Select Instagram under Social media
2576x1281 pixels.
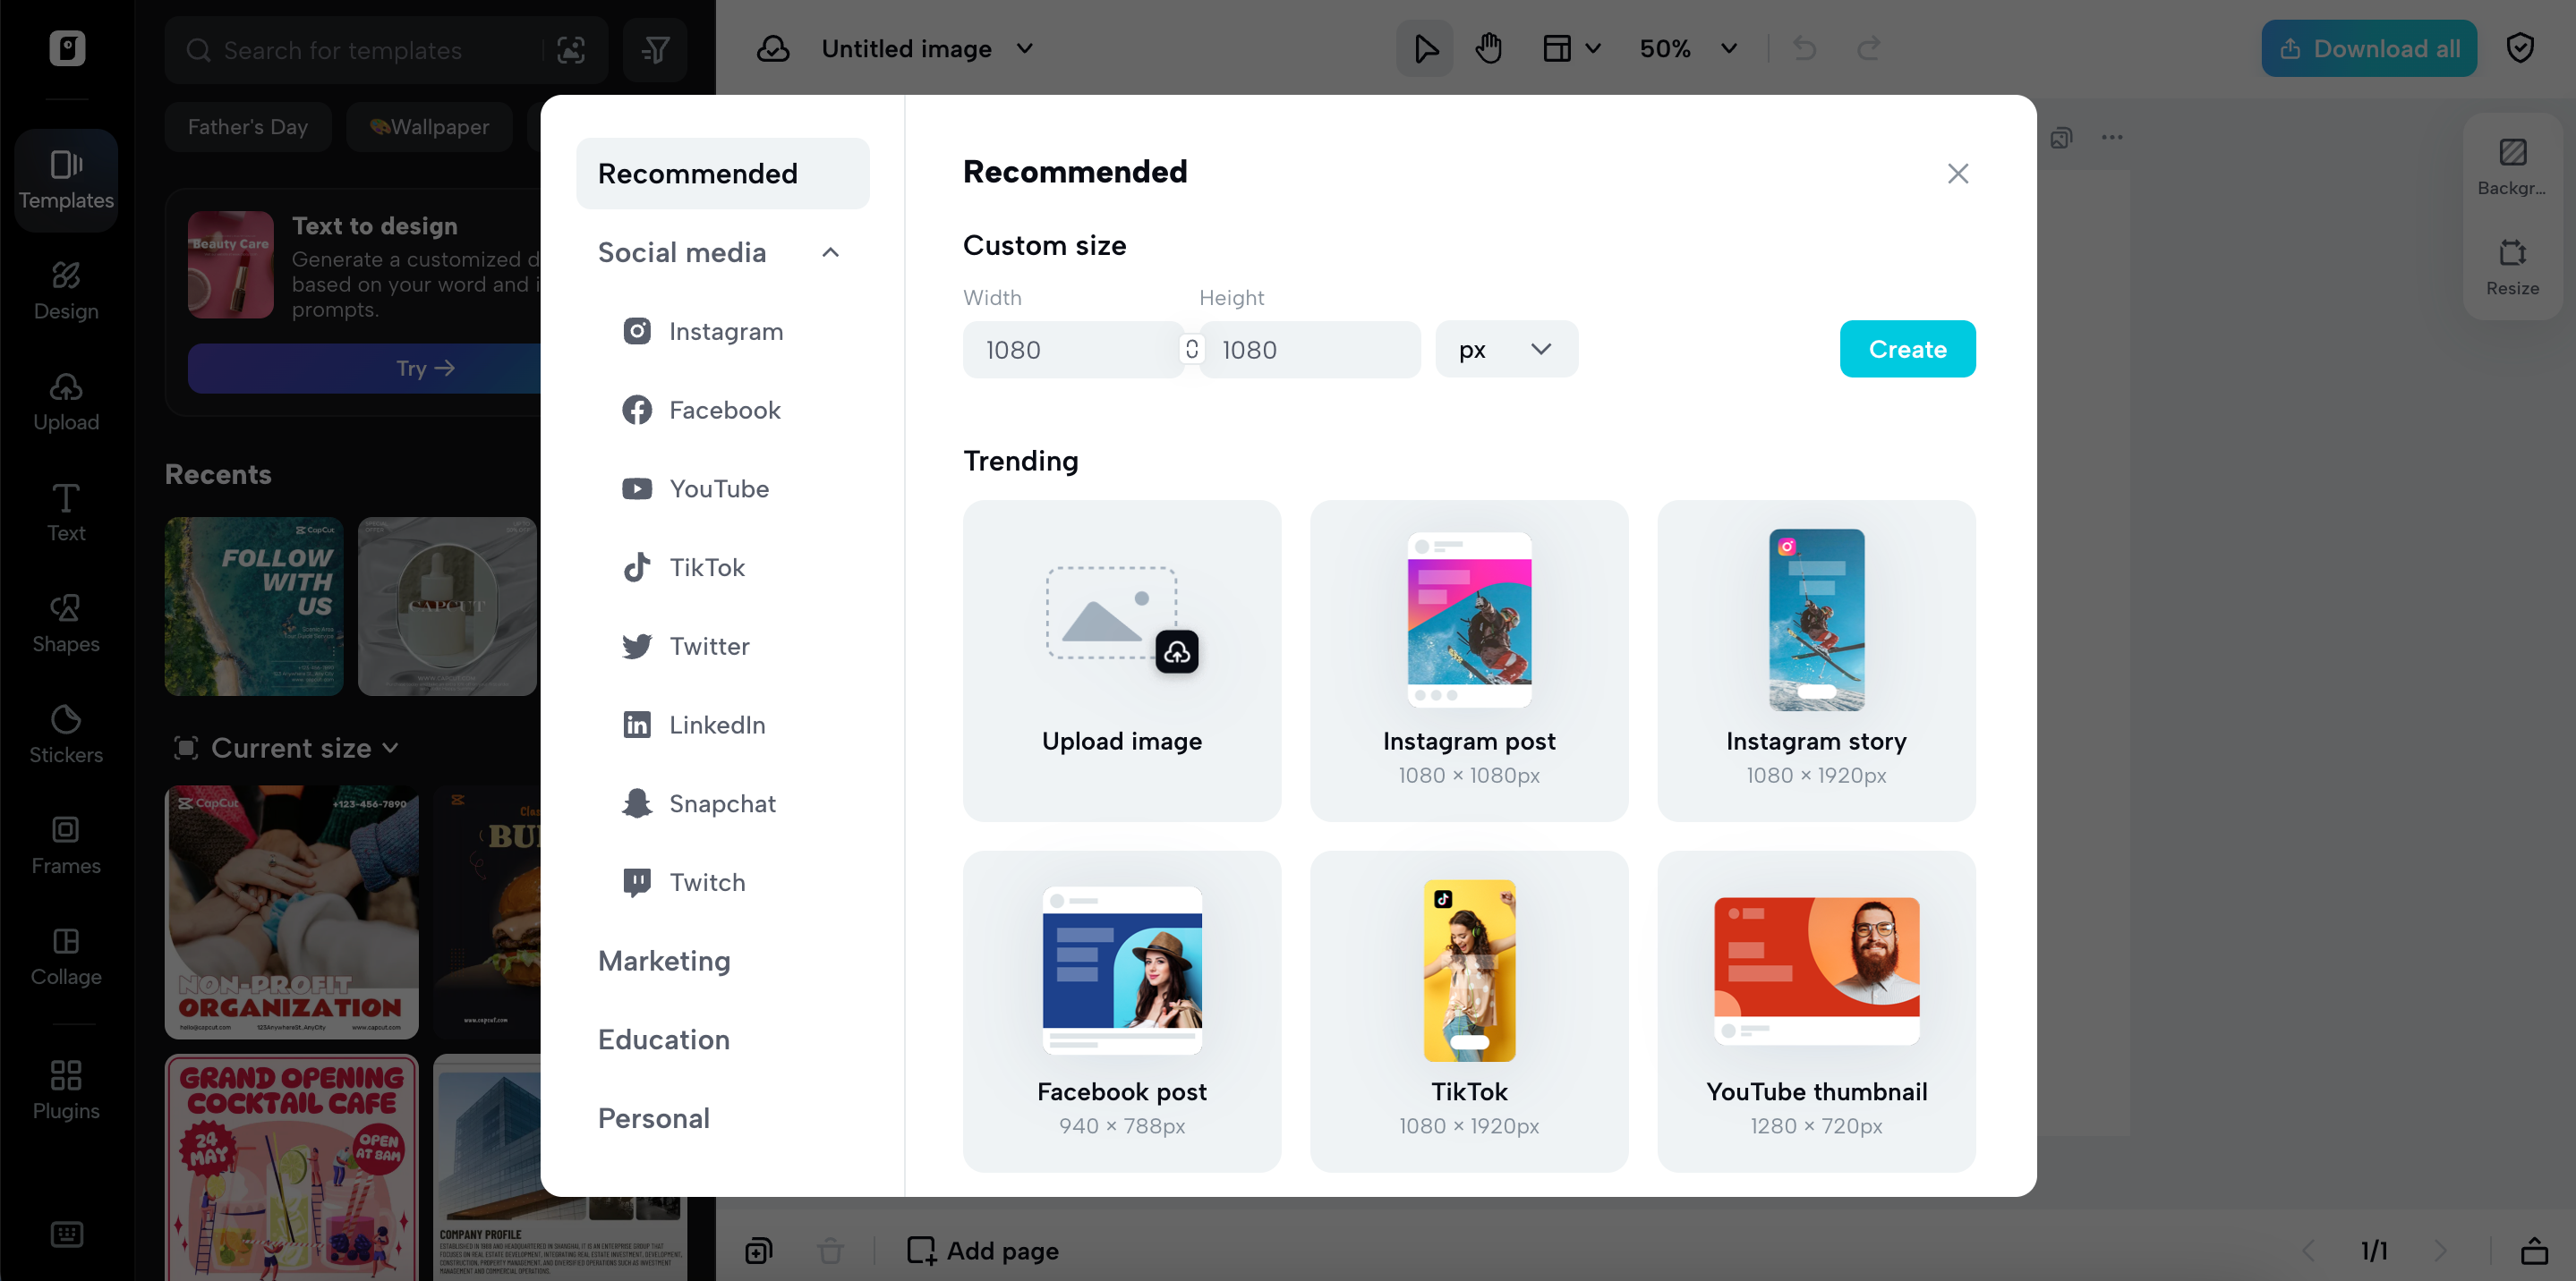click(725, 331)
